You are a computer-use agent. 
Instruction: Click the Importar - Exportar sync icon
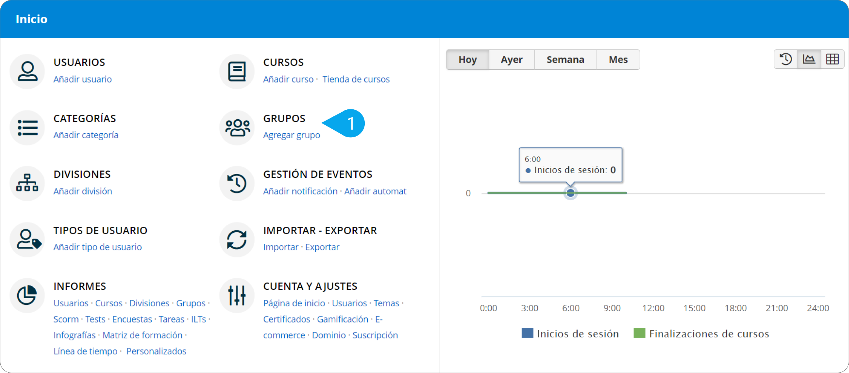237,239
